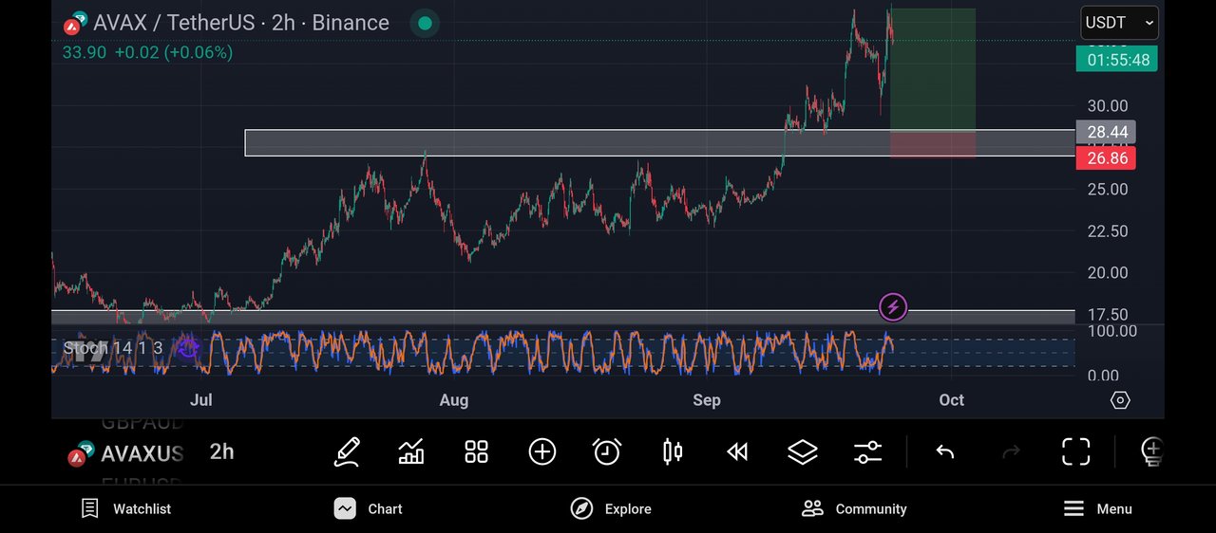The width and height of the screenshot is (1216, 533).
Task: Toggle the green market status dot
Action: [425, 23]
